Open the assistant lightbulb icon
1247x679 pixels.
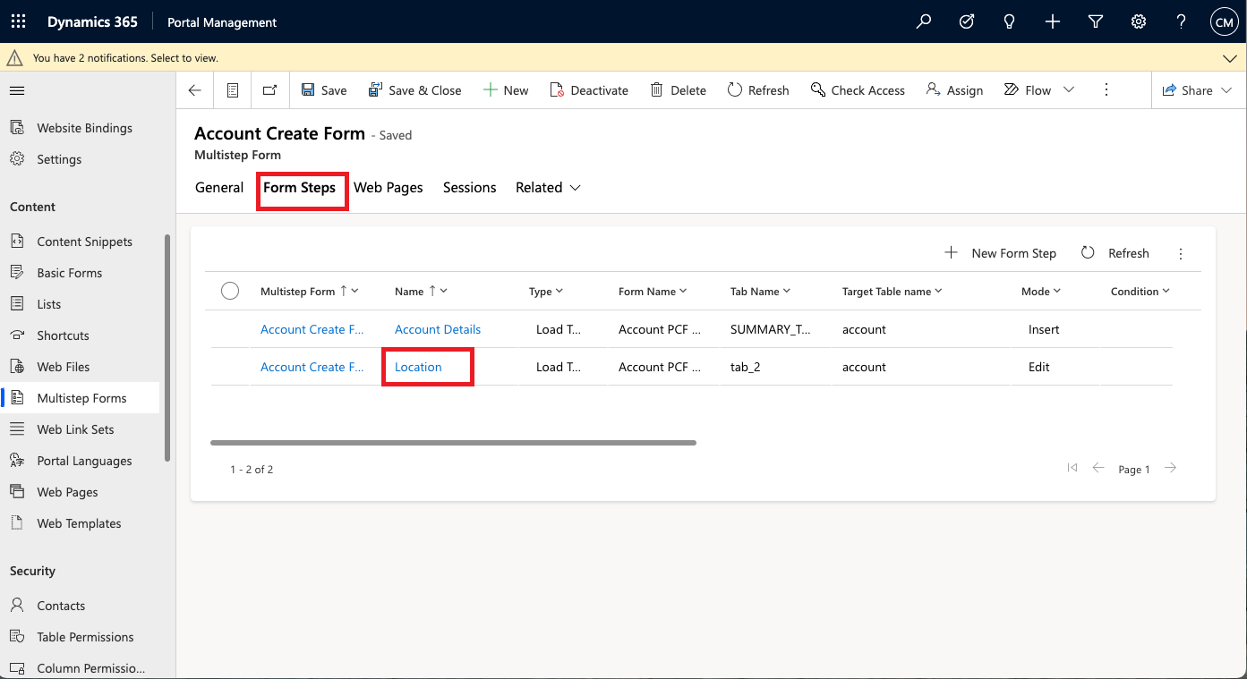(1010, 21)
